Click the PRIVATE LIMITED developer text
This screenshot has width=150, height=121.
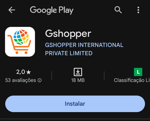pos(69,53)
